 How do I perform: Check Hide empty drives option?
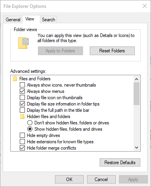click(22, 135)
